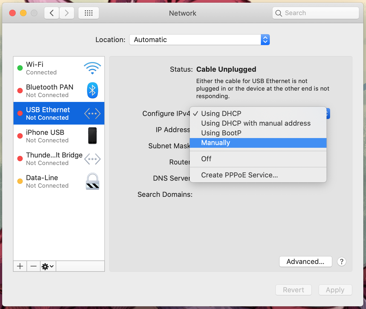Show all preferences grid button
The image size is (366, 309).
coord(88,13)
